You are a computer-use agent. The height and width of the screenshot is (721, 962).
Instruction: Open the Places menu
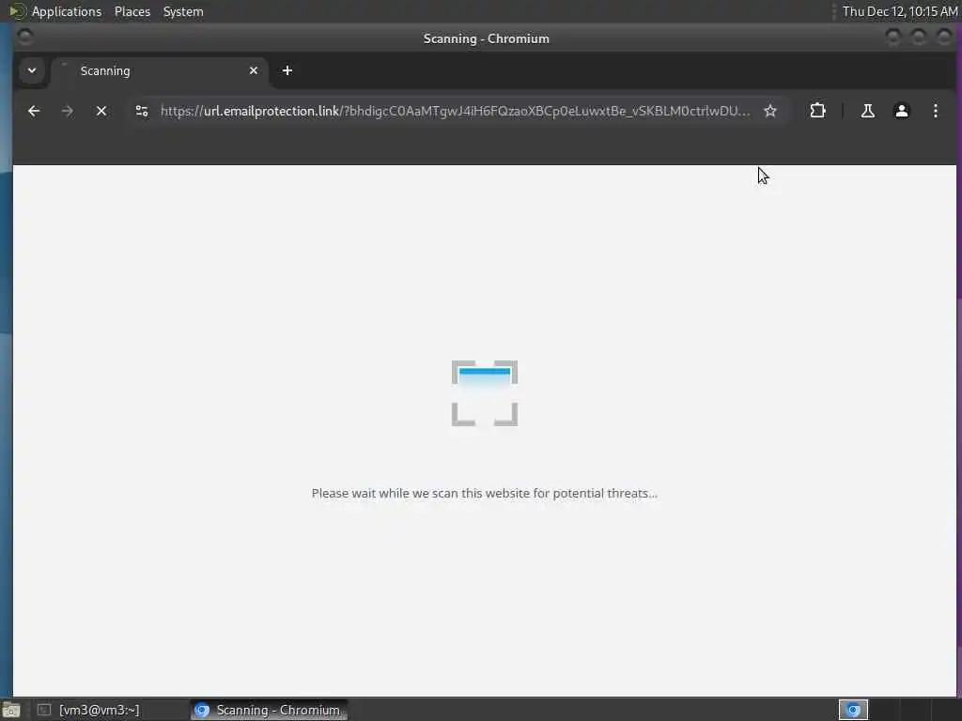pyautogui.click(x=132, y=11)
